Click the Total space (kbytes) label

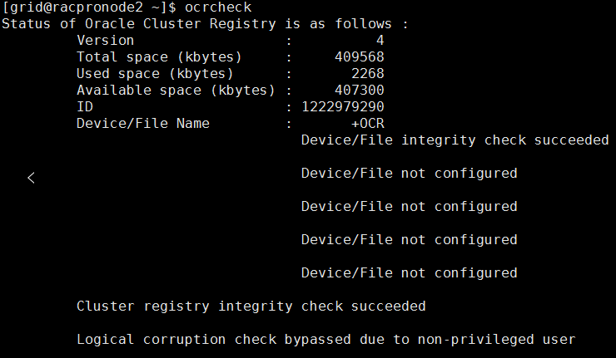click(159, 57)
